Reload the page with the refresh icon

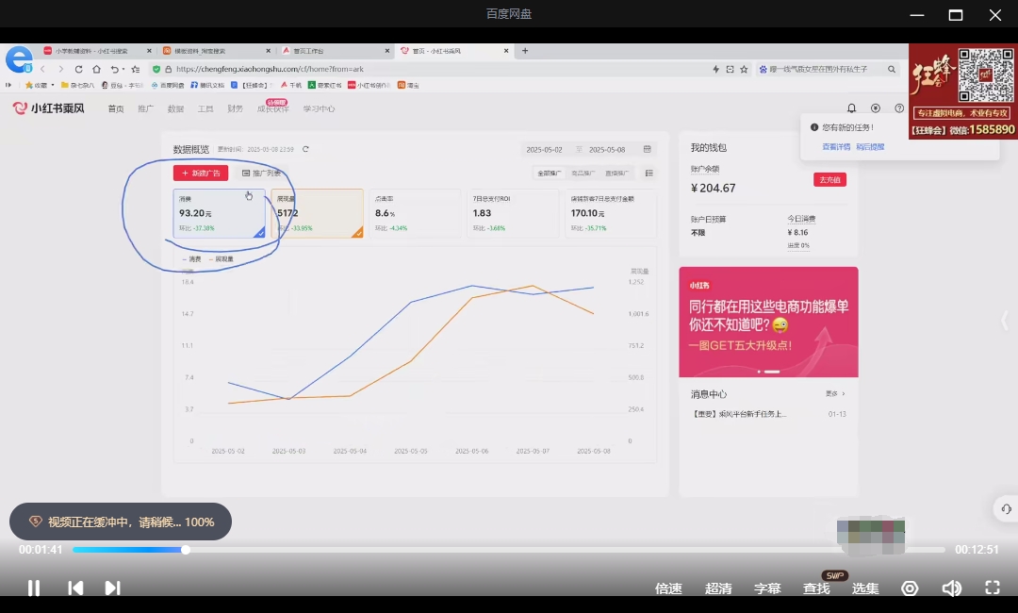coord(78,69)
